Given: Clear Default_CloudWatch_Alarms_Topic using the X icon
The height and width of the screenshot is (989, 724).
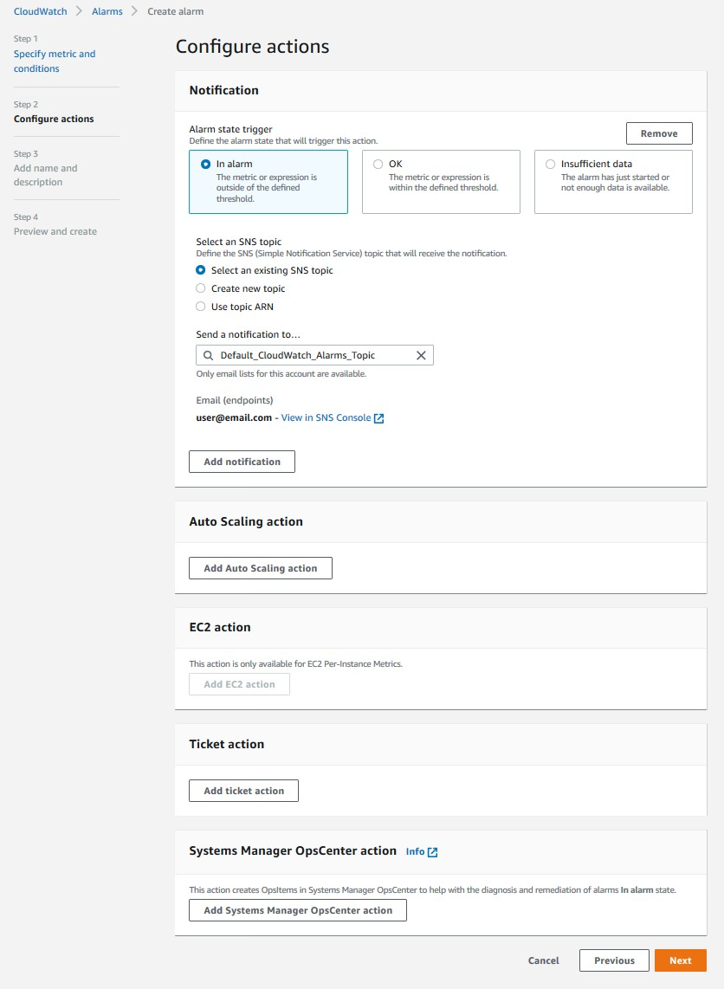Looking at the screenshot, I should pyautogui.click(x=422, y=355).
